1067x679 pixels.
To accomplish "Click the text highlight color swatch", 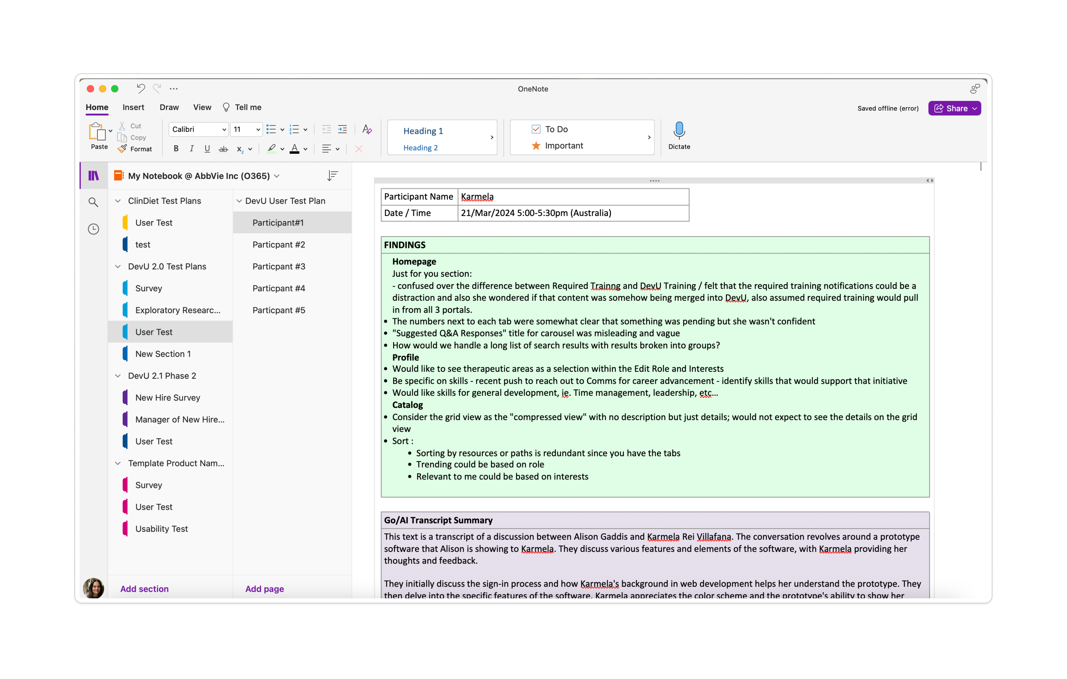I will (272, 149).
